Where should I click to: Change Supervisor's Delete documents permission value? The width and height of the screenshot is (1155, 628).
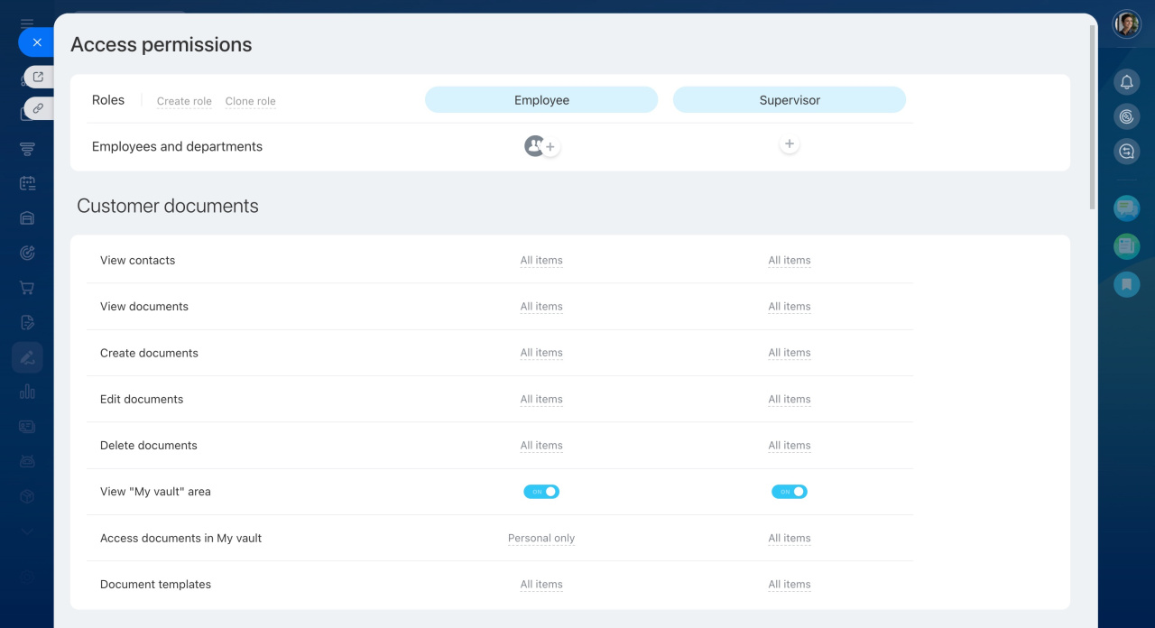(x=789, y=446)
